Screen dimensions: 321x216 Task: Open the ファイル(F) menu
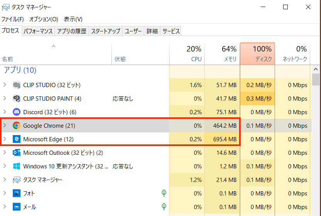tap(12, 19)
